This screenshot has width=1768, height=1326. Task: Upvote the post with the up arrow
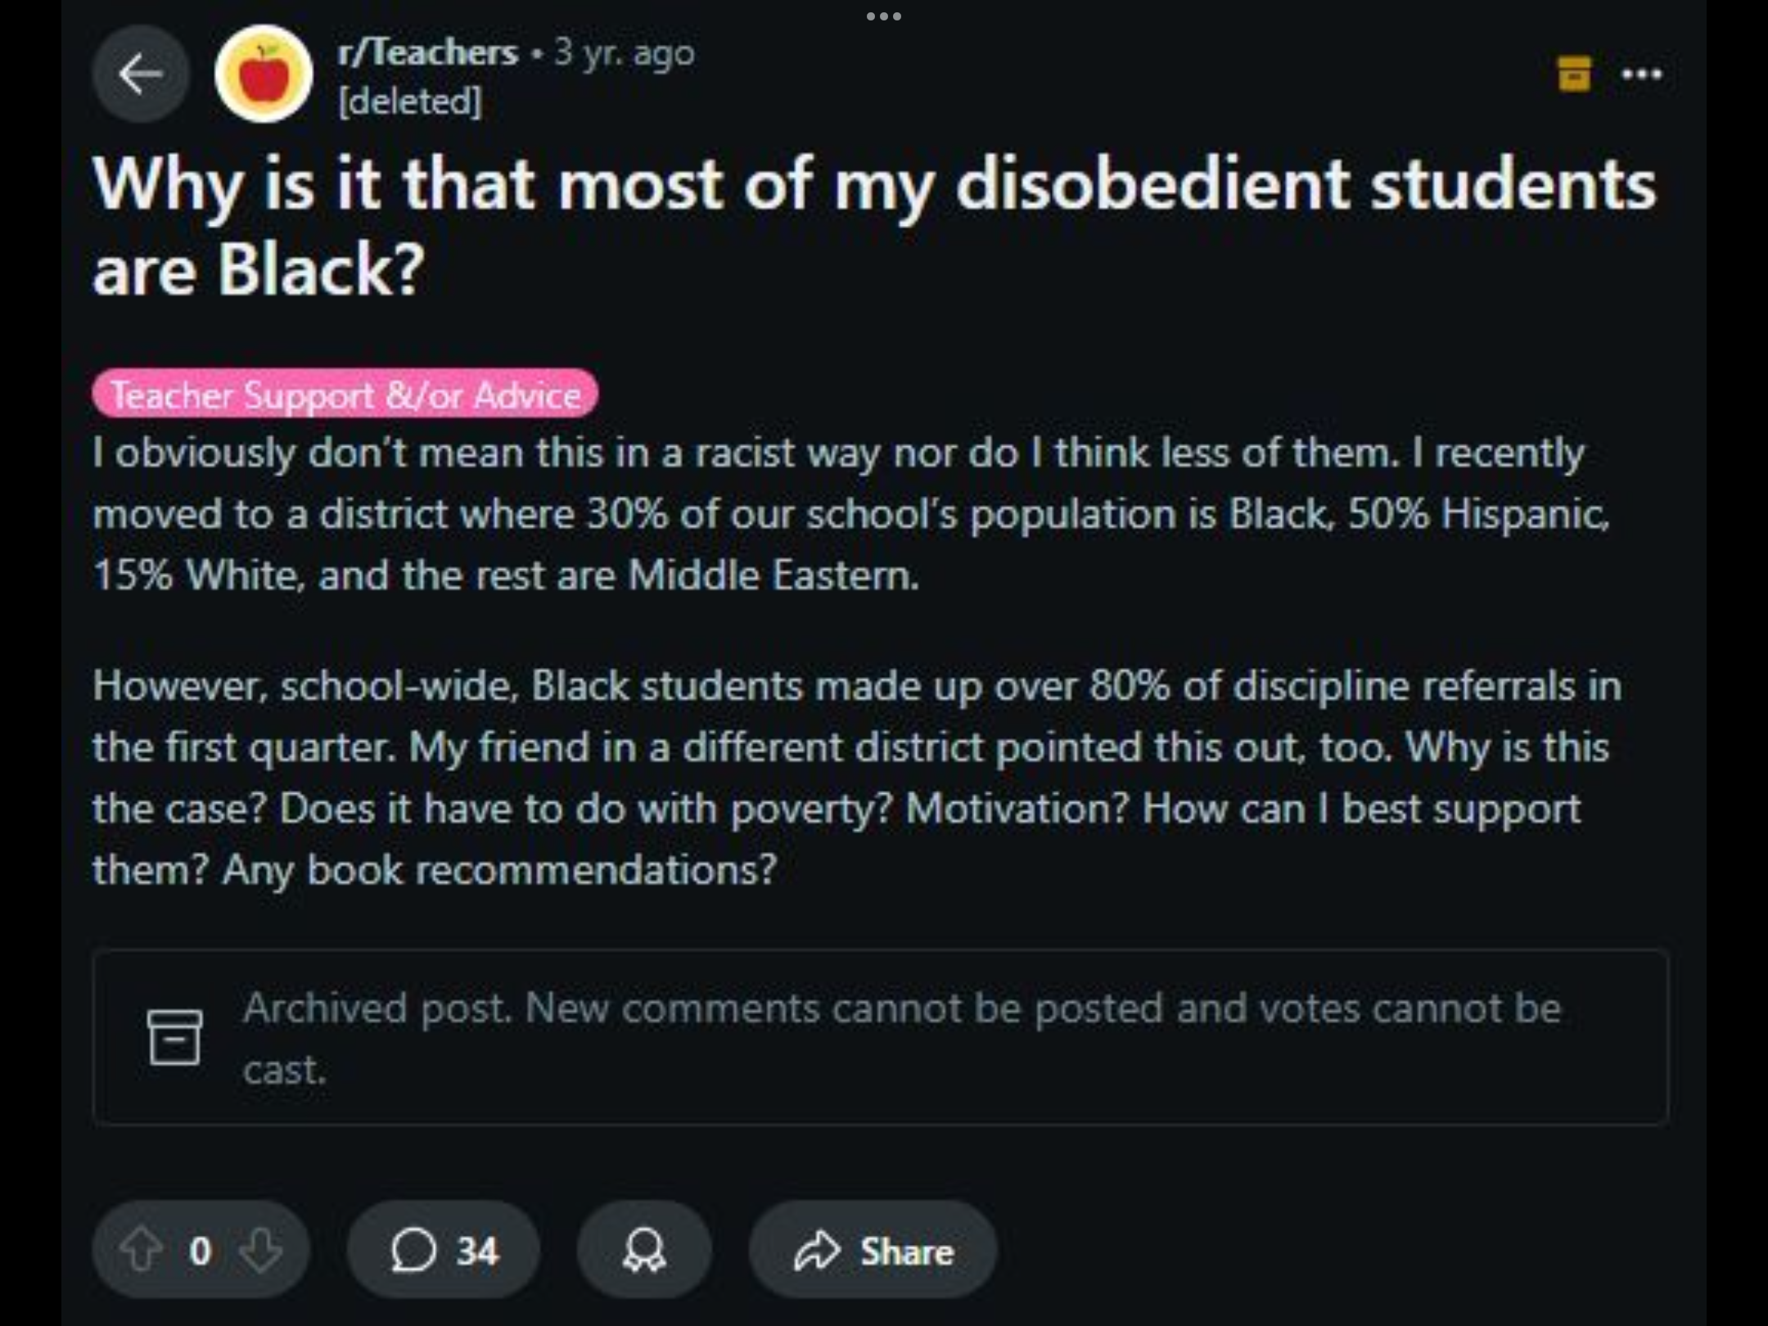(141, 1250)
